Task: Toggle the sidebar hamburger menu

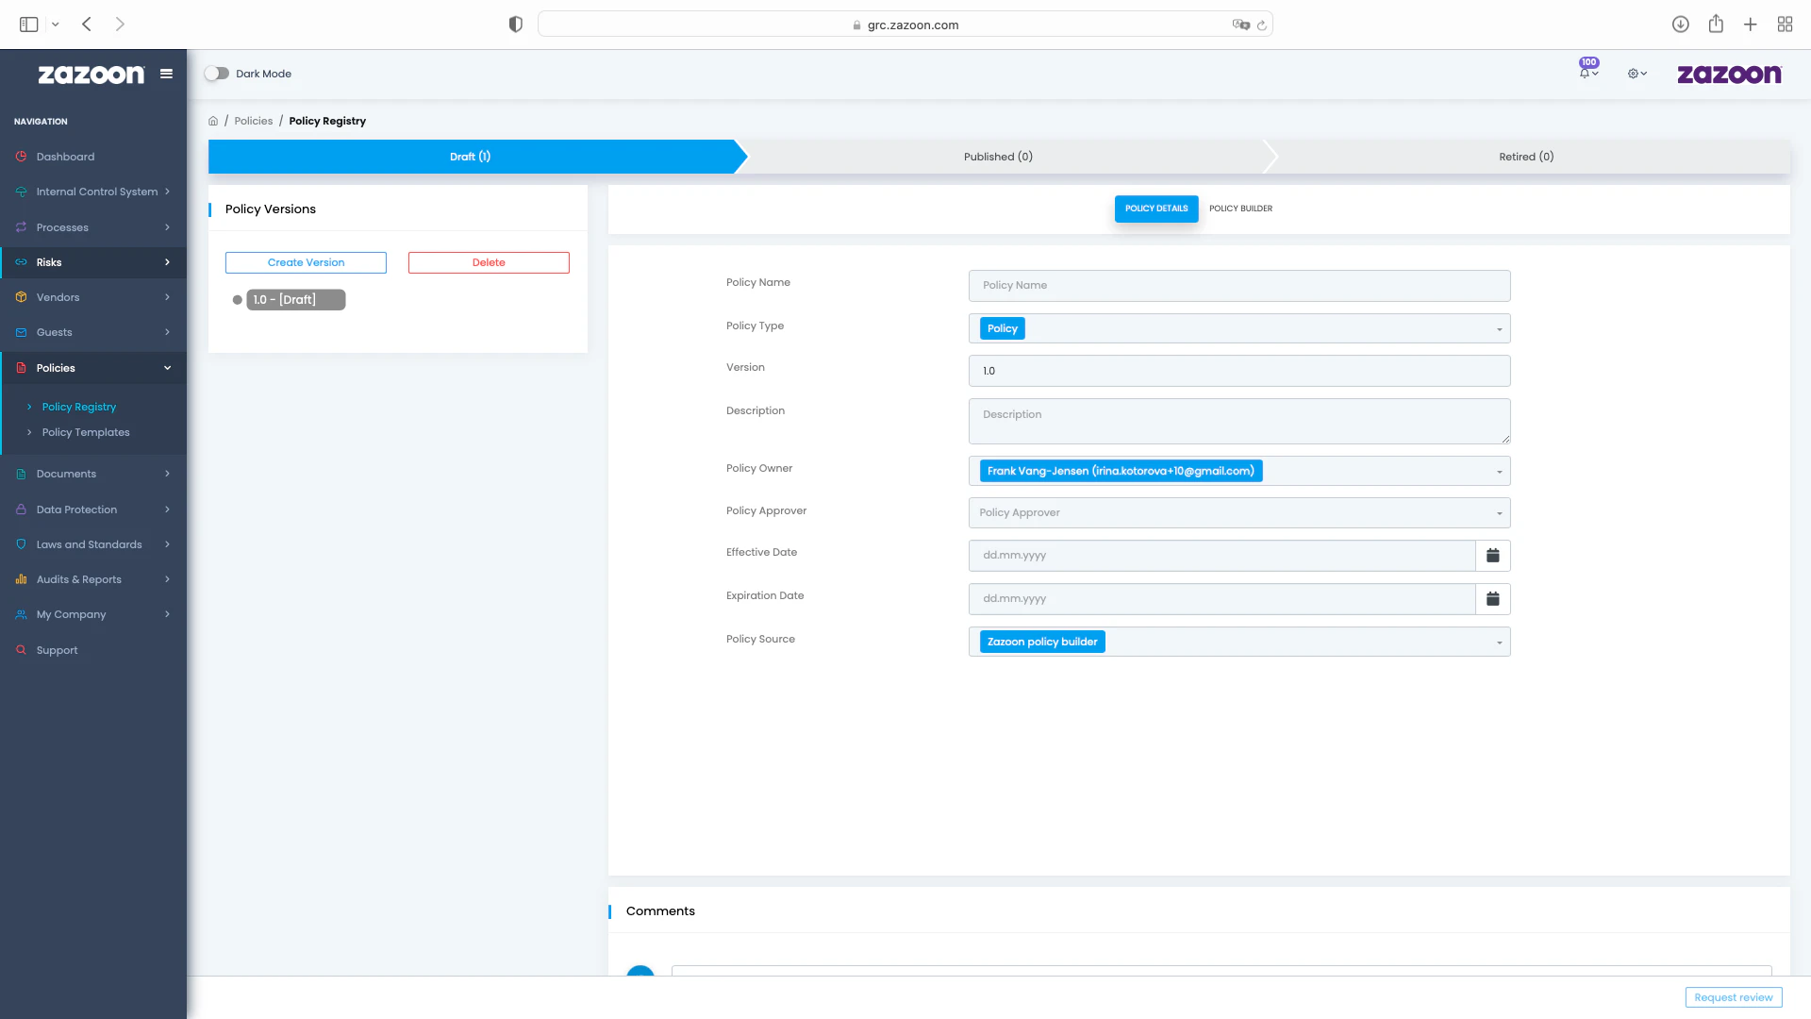Action: click(x=166, y=74)
